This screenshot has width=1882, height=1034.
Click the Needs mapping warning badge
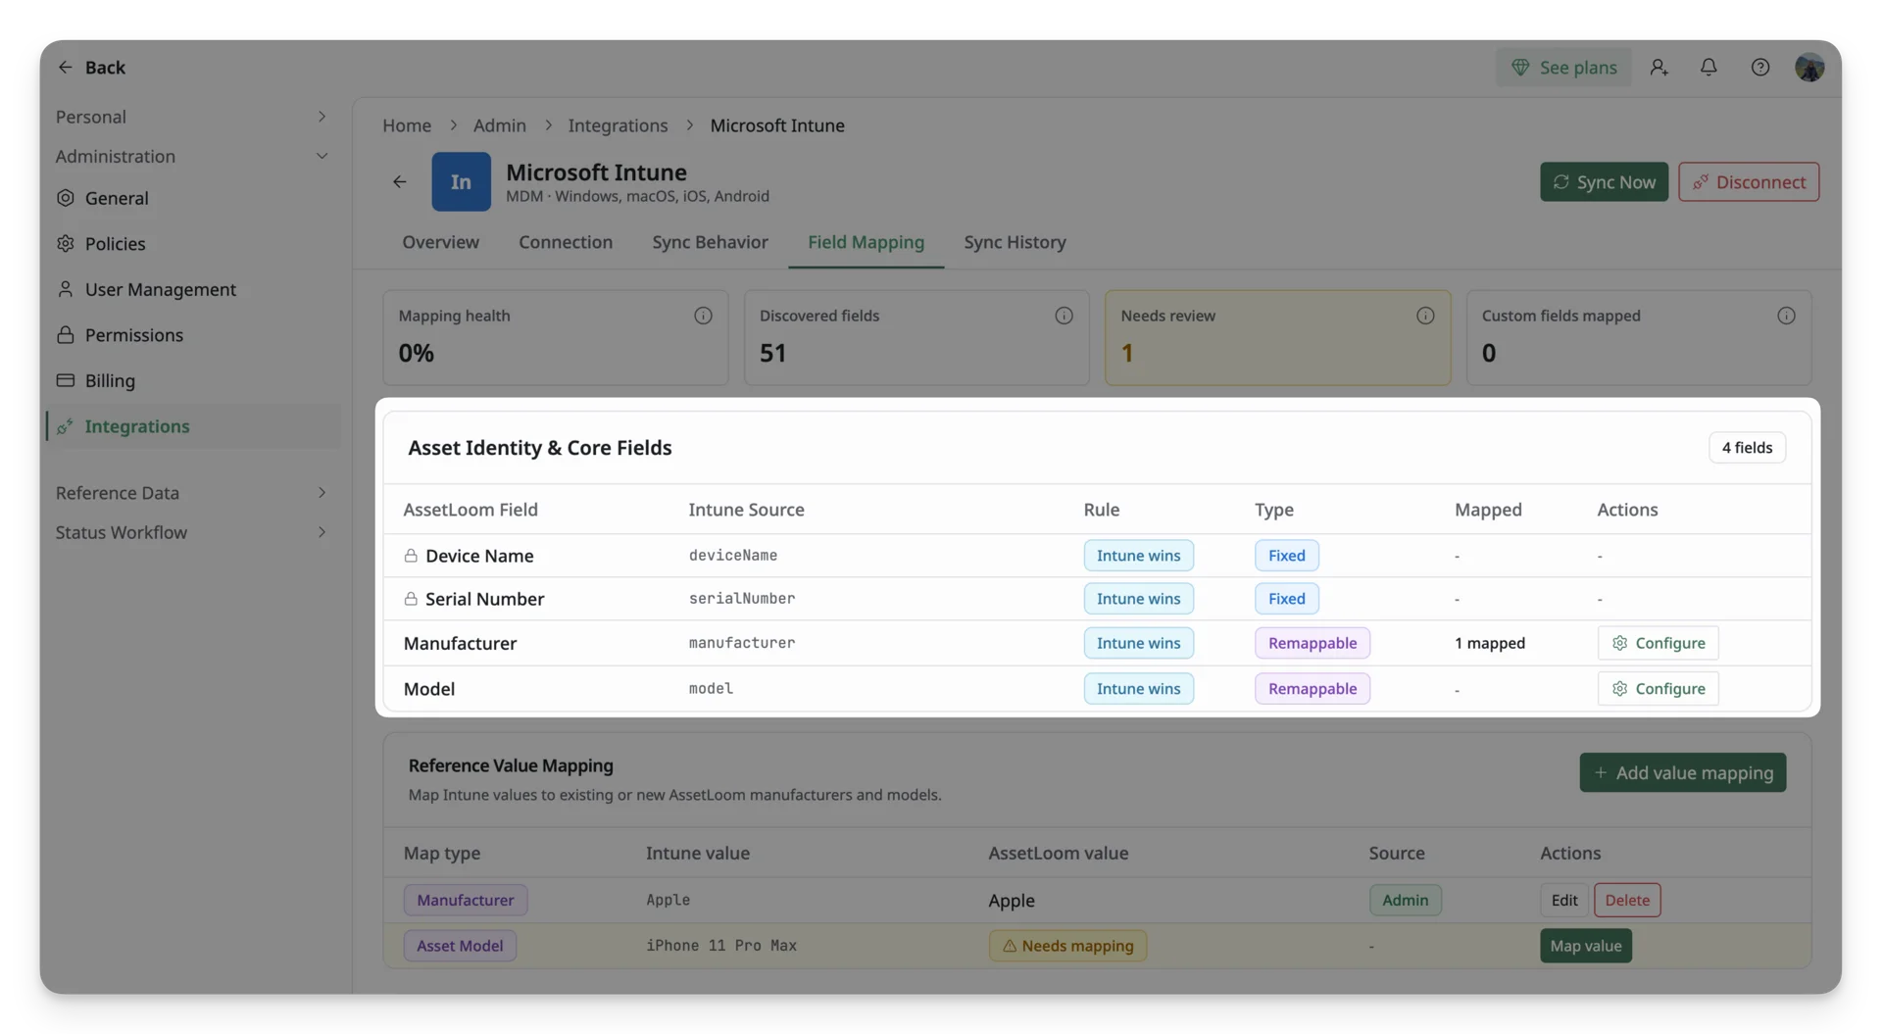pyautogui.click(x=1067, y=947)
